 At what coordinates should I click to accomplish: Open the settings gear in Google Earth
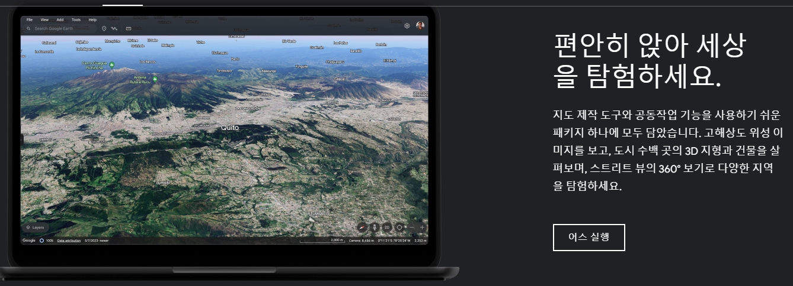coord(407,25)
